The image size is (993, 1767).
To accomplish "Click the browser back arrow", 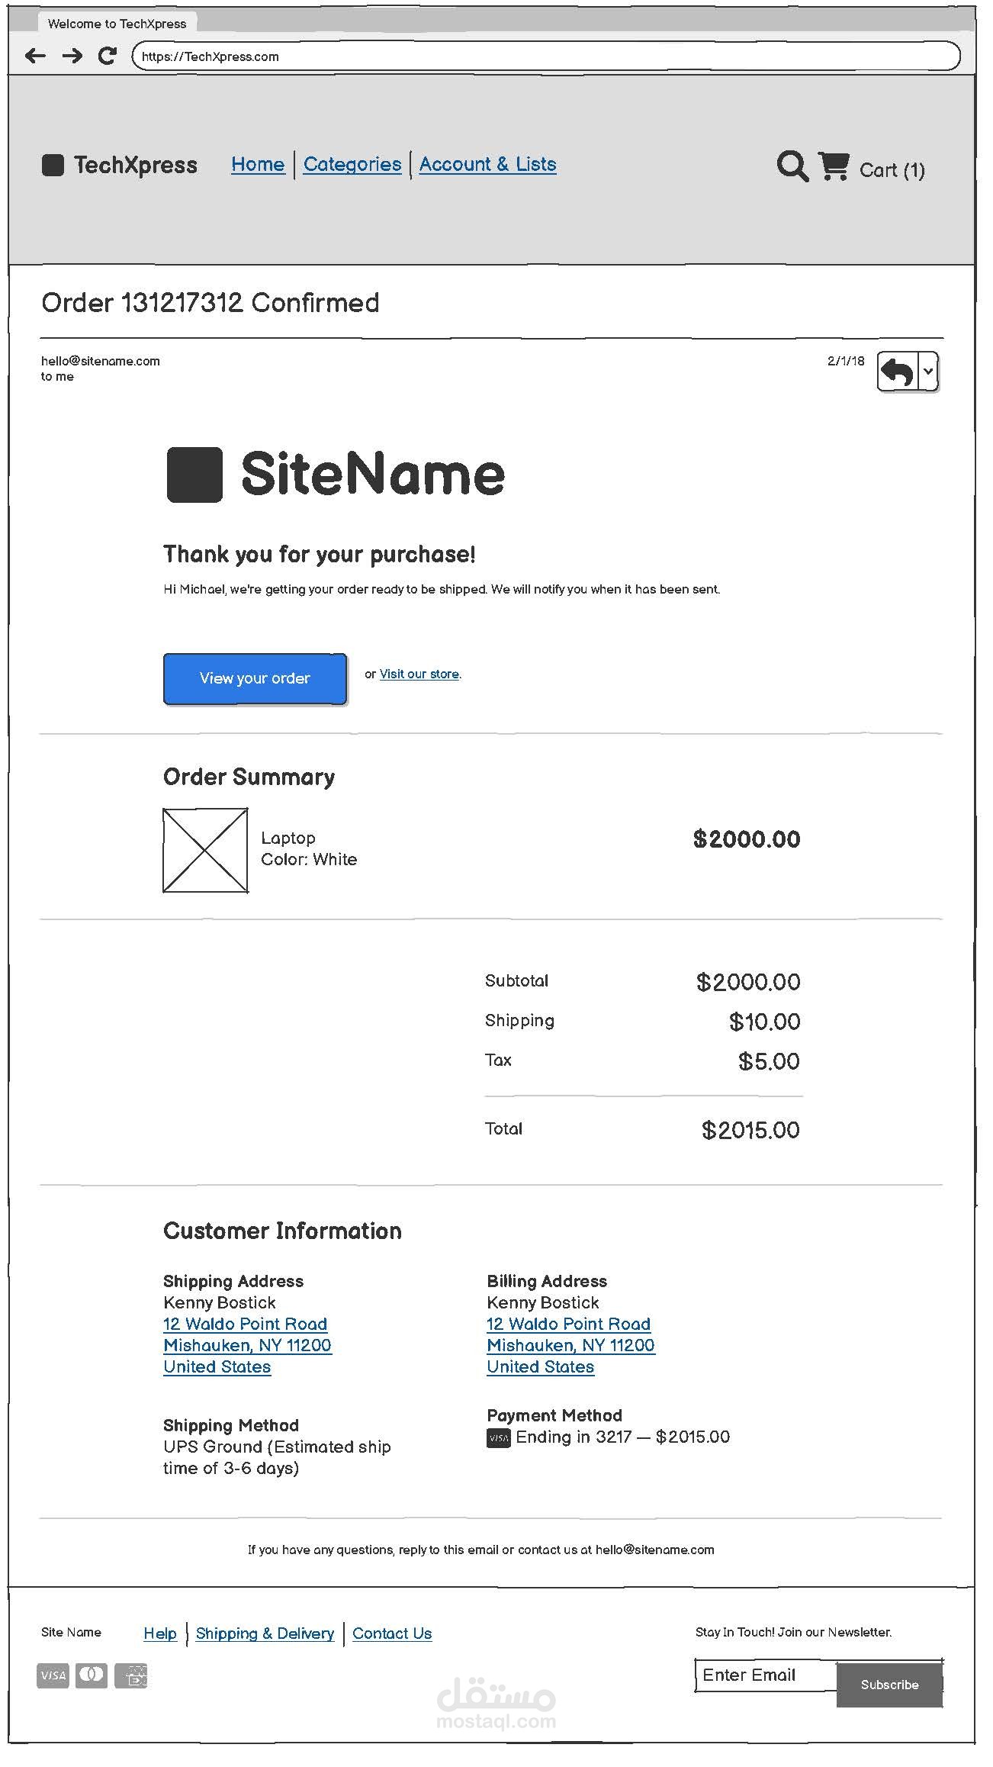I will pyautogui.click(x=35, y=56).
